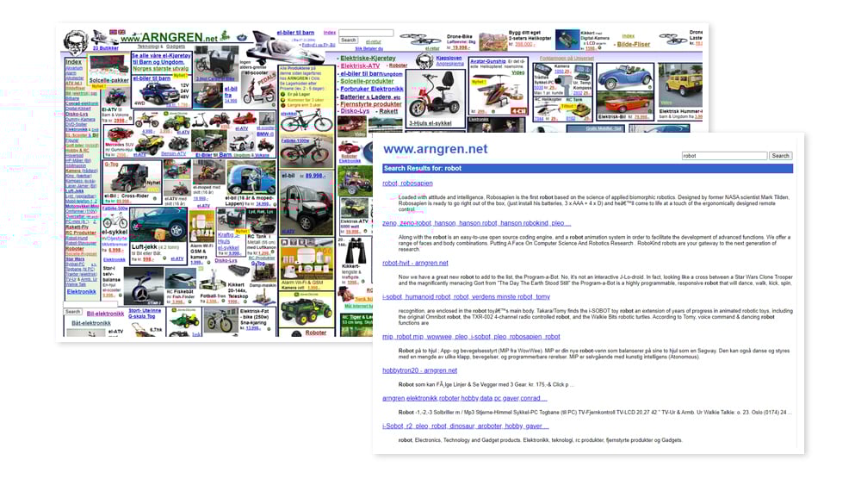Click the Search button below the Index sidebar
The image size is (861, 485).
pyautogui.click(x=72, y=312)
